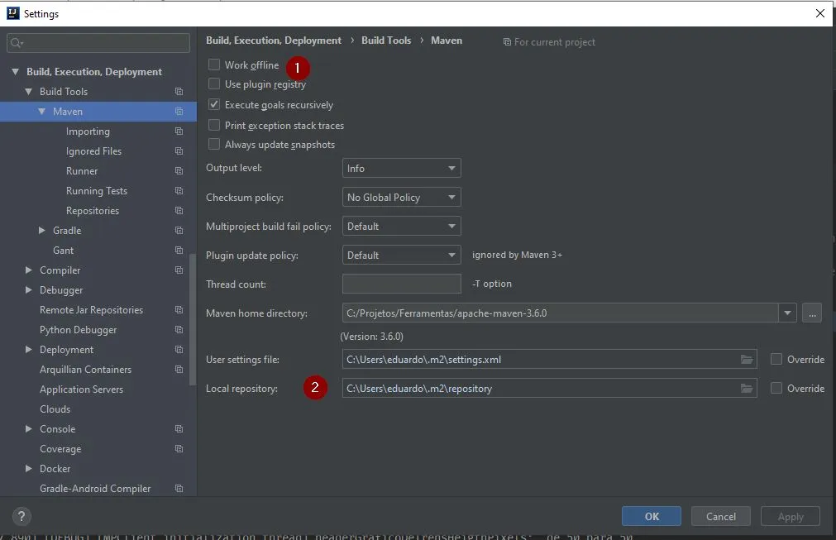Click the search icon in settings search box

click(x=17, y=43)
